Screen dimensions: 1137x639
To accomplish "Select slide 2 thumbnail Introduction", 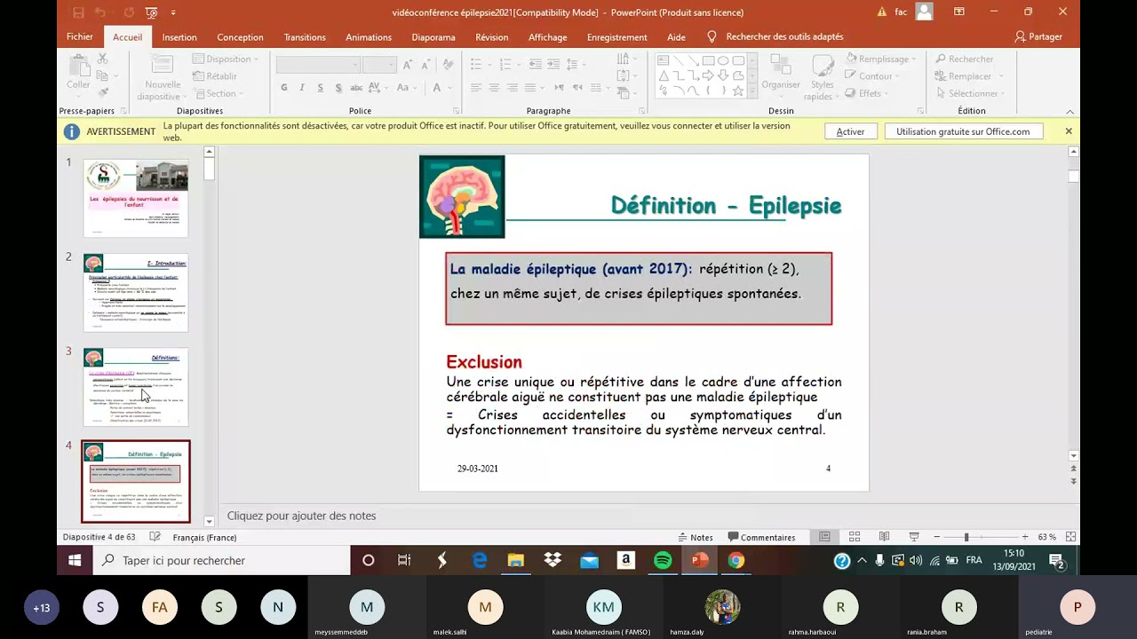I will [136, 293].
